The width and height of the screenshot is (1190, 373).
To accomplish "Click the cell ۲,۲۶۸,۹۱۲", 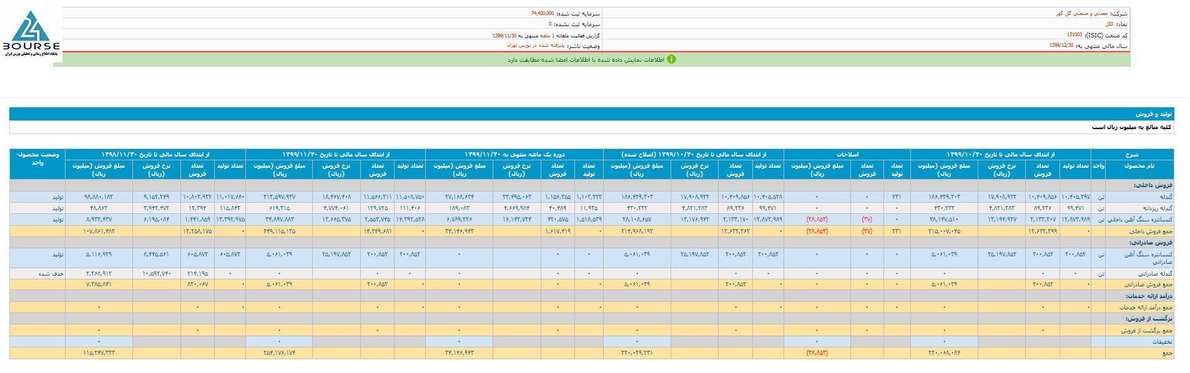I will click(x=99, y=274).
